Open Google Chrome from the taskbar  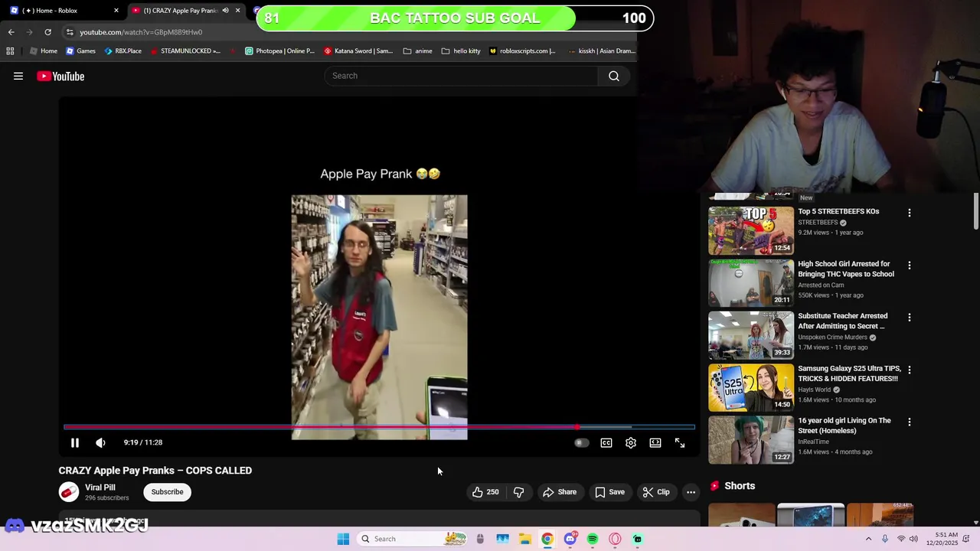click(547, 539)
